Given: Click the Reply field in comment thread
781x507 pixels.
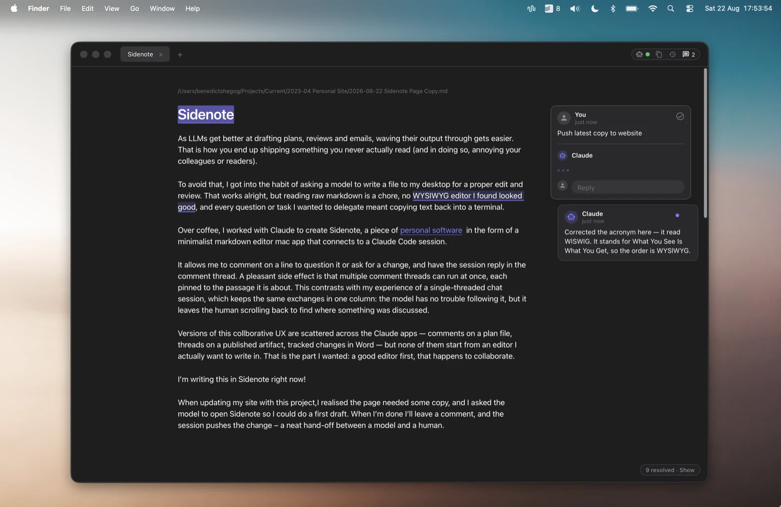Looking at the screenshot, I should click(x=628, y=187).
